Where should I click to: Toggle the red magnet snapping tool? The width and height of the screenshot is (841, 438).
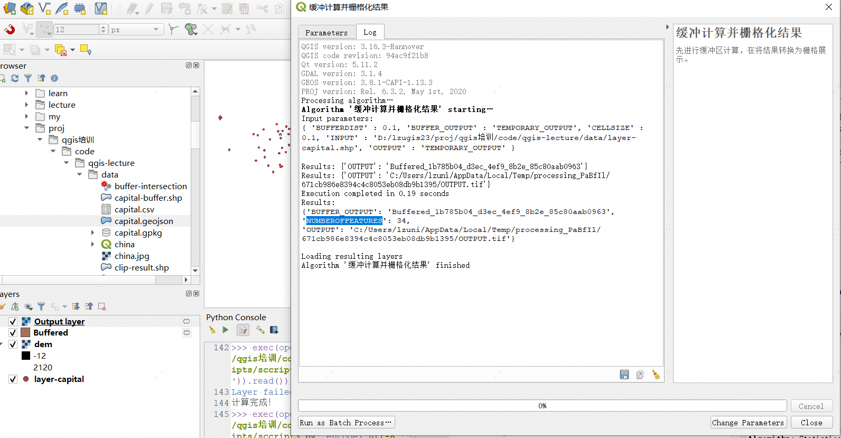(10, 29)
